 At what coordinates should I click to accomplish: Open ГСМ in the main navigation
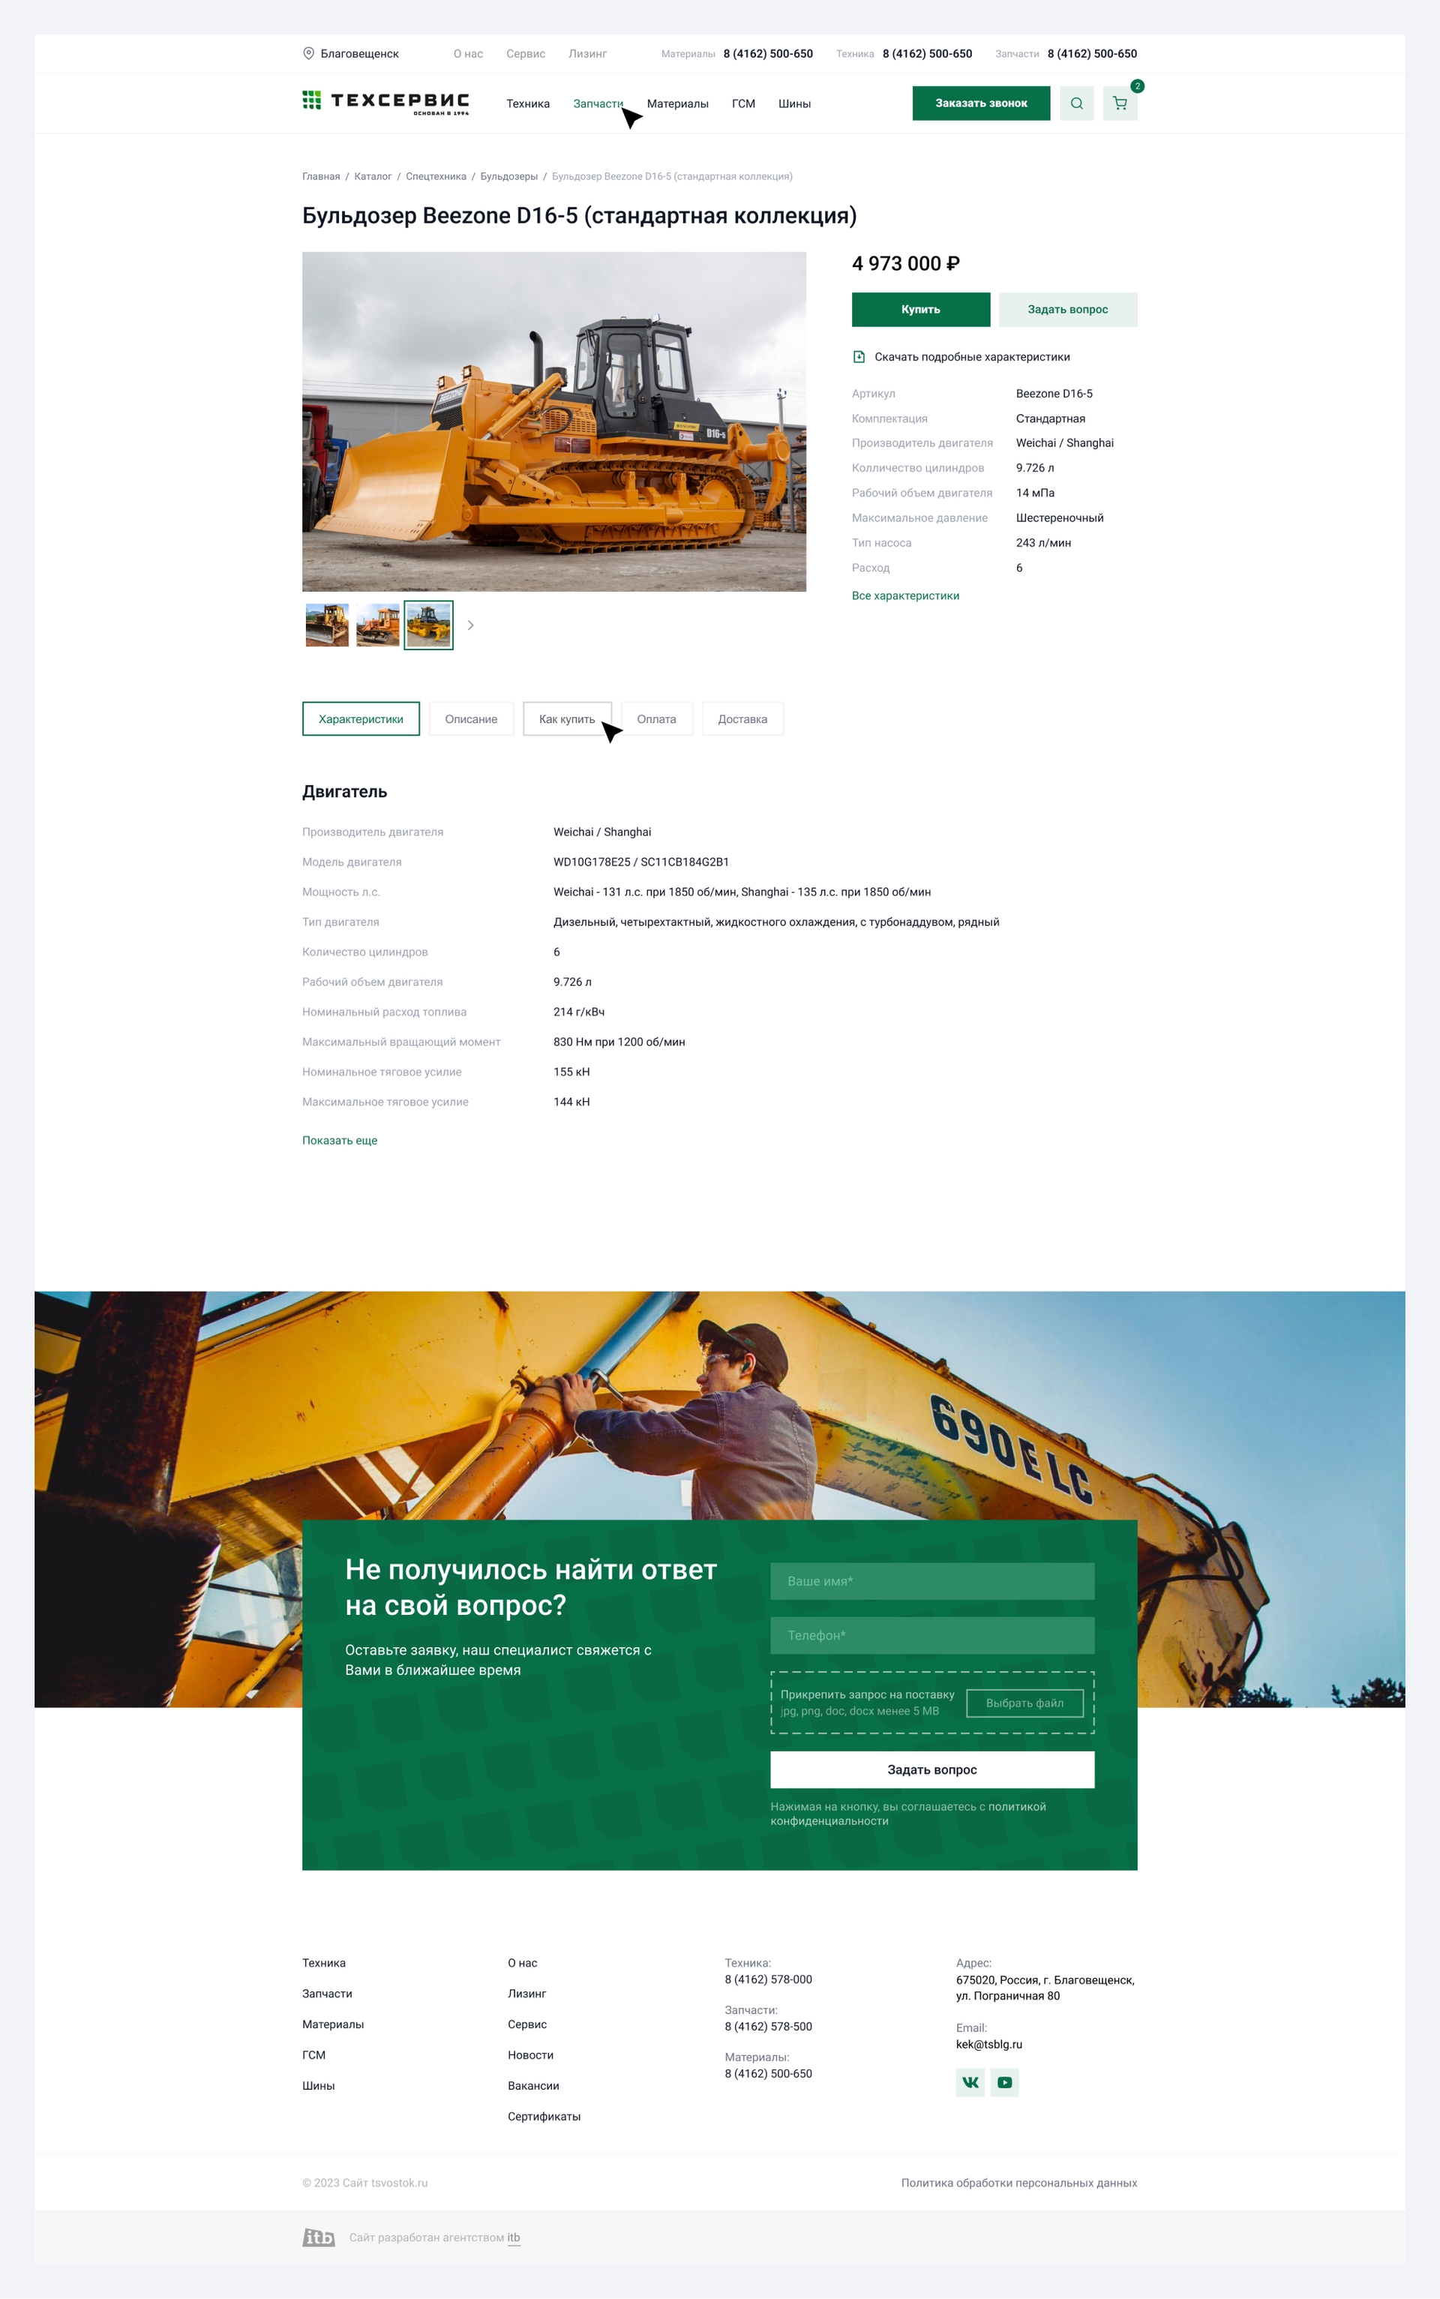point(742,104)
